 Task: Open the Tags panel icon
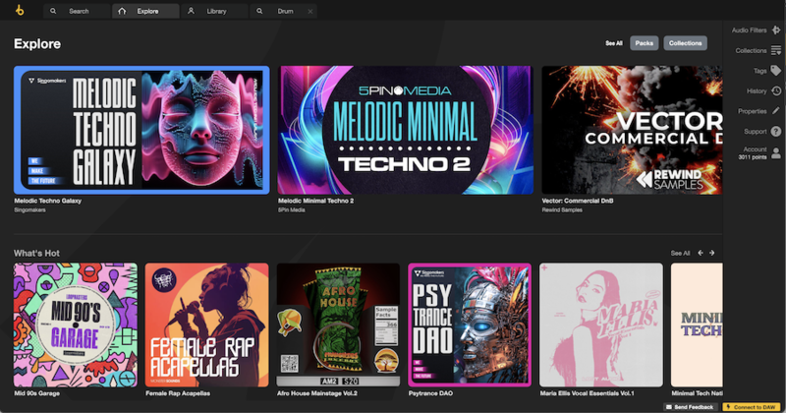pos(775,71)
